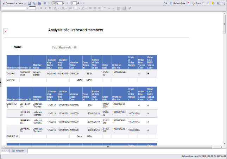Toggle Track data changes
This screenshot has height=159, width=227.
tap(196, 3)
